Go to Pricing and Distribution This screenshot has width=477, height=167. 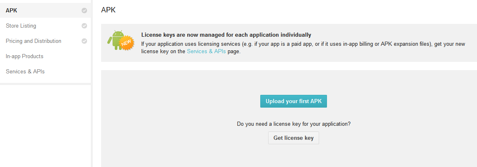(x=34, y=41)
